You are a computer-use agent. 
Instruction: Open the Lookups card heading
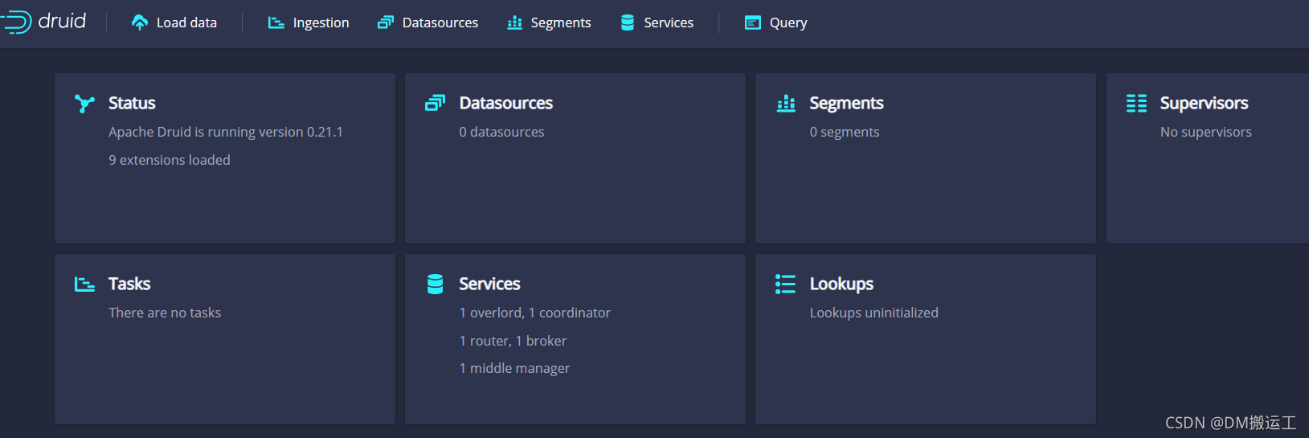pos(841,284)
